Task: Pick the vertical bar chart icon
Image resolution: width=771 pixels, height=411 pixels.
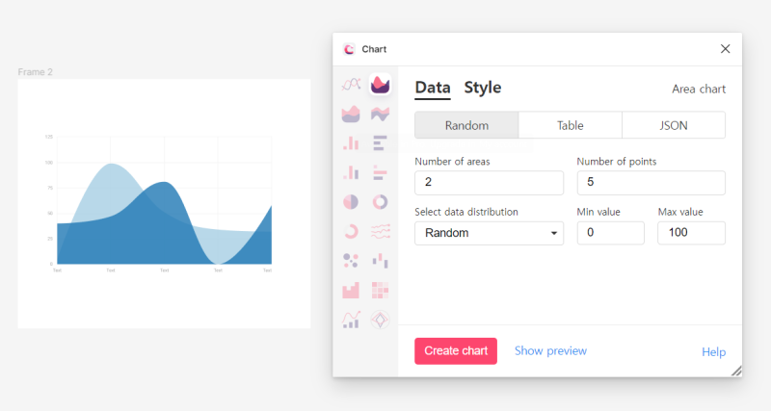Action: click(351, 143)
